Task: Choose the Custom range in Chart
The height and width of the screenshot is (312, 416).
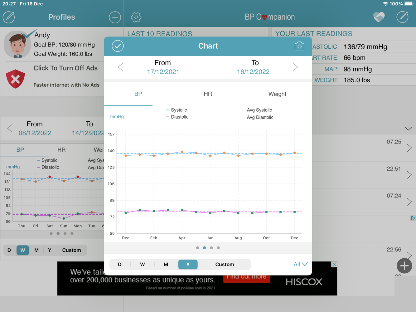Action: click(225, 264)
